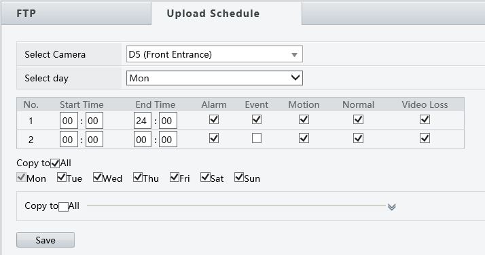Click the Save button
Viewport: 485px width, 255px height.
46,240
